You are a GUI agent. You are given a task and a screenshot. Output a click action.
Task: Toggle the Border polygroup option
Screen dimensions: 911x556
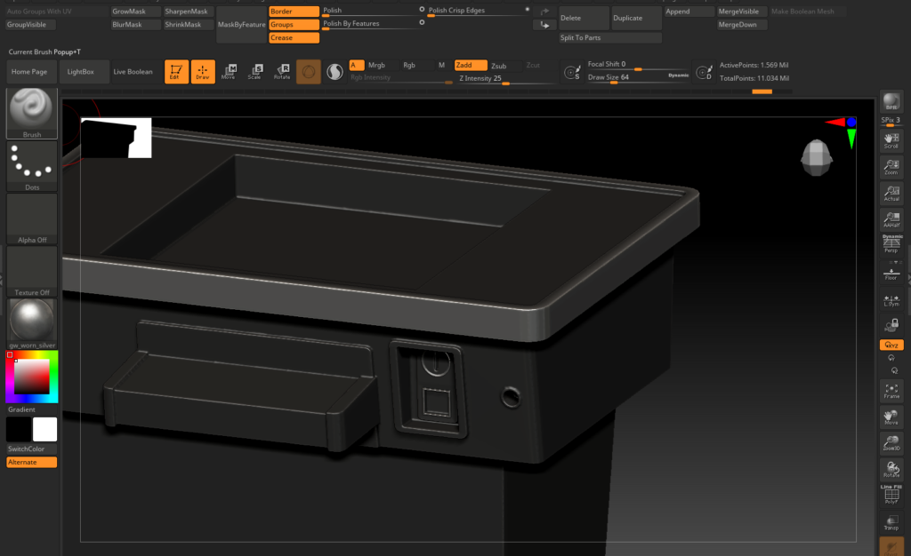[x=294, y=12]
